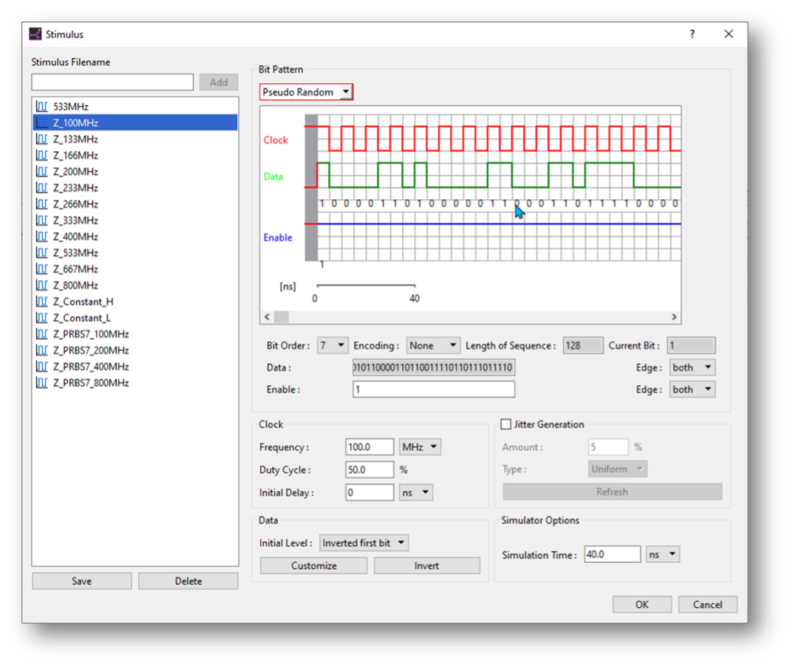Invert the data pattern

(427, 565)
